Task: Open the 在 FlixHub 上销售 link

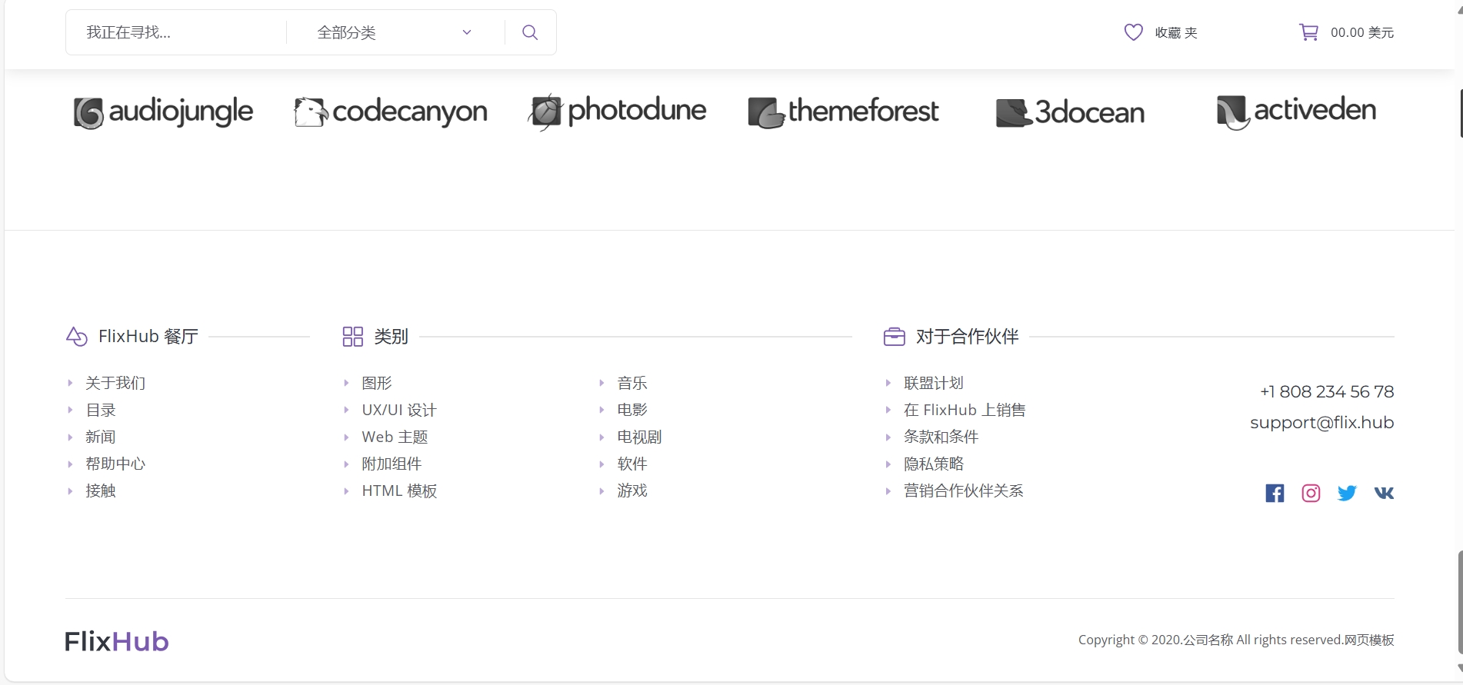Action: [x=965, y=410]
